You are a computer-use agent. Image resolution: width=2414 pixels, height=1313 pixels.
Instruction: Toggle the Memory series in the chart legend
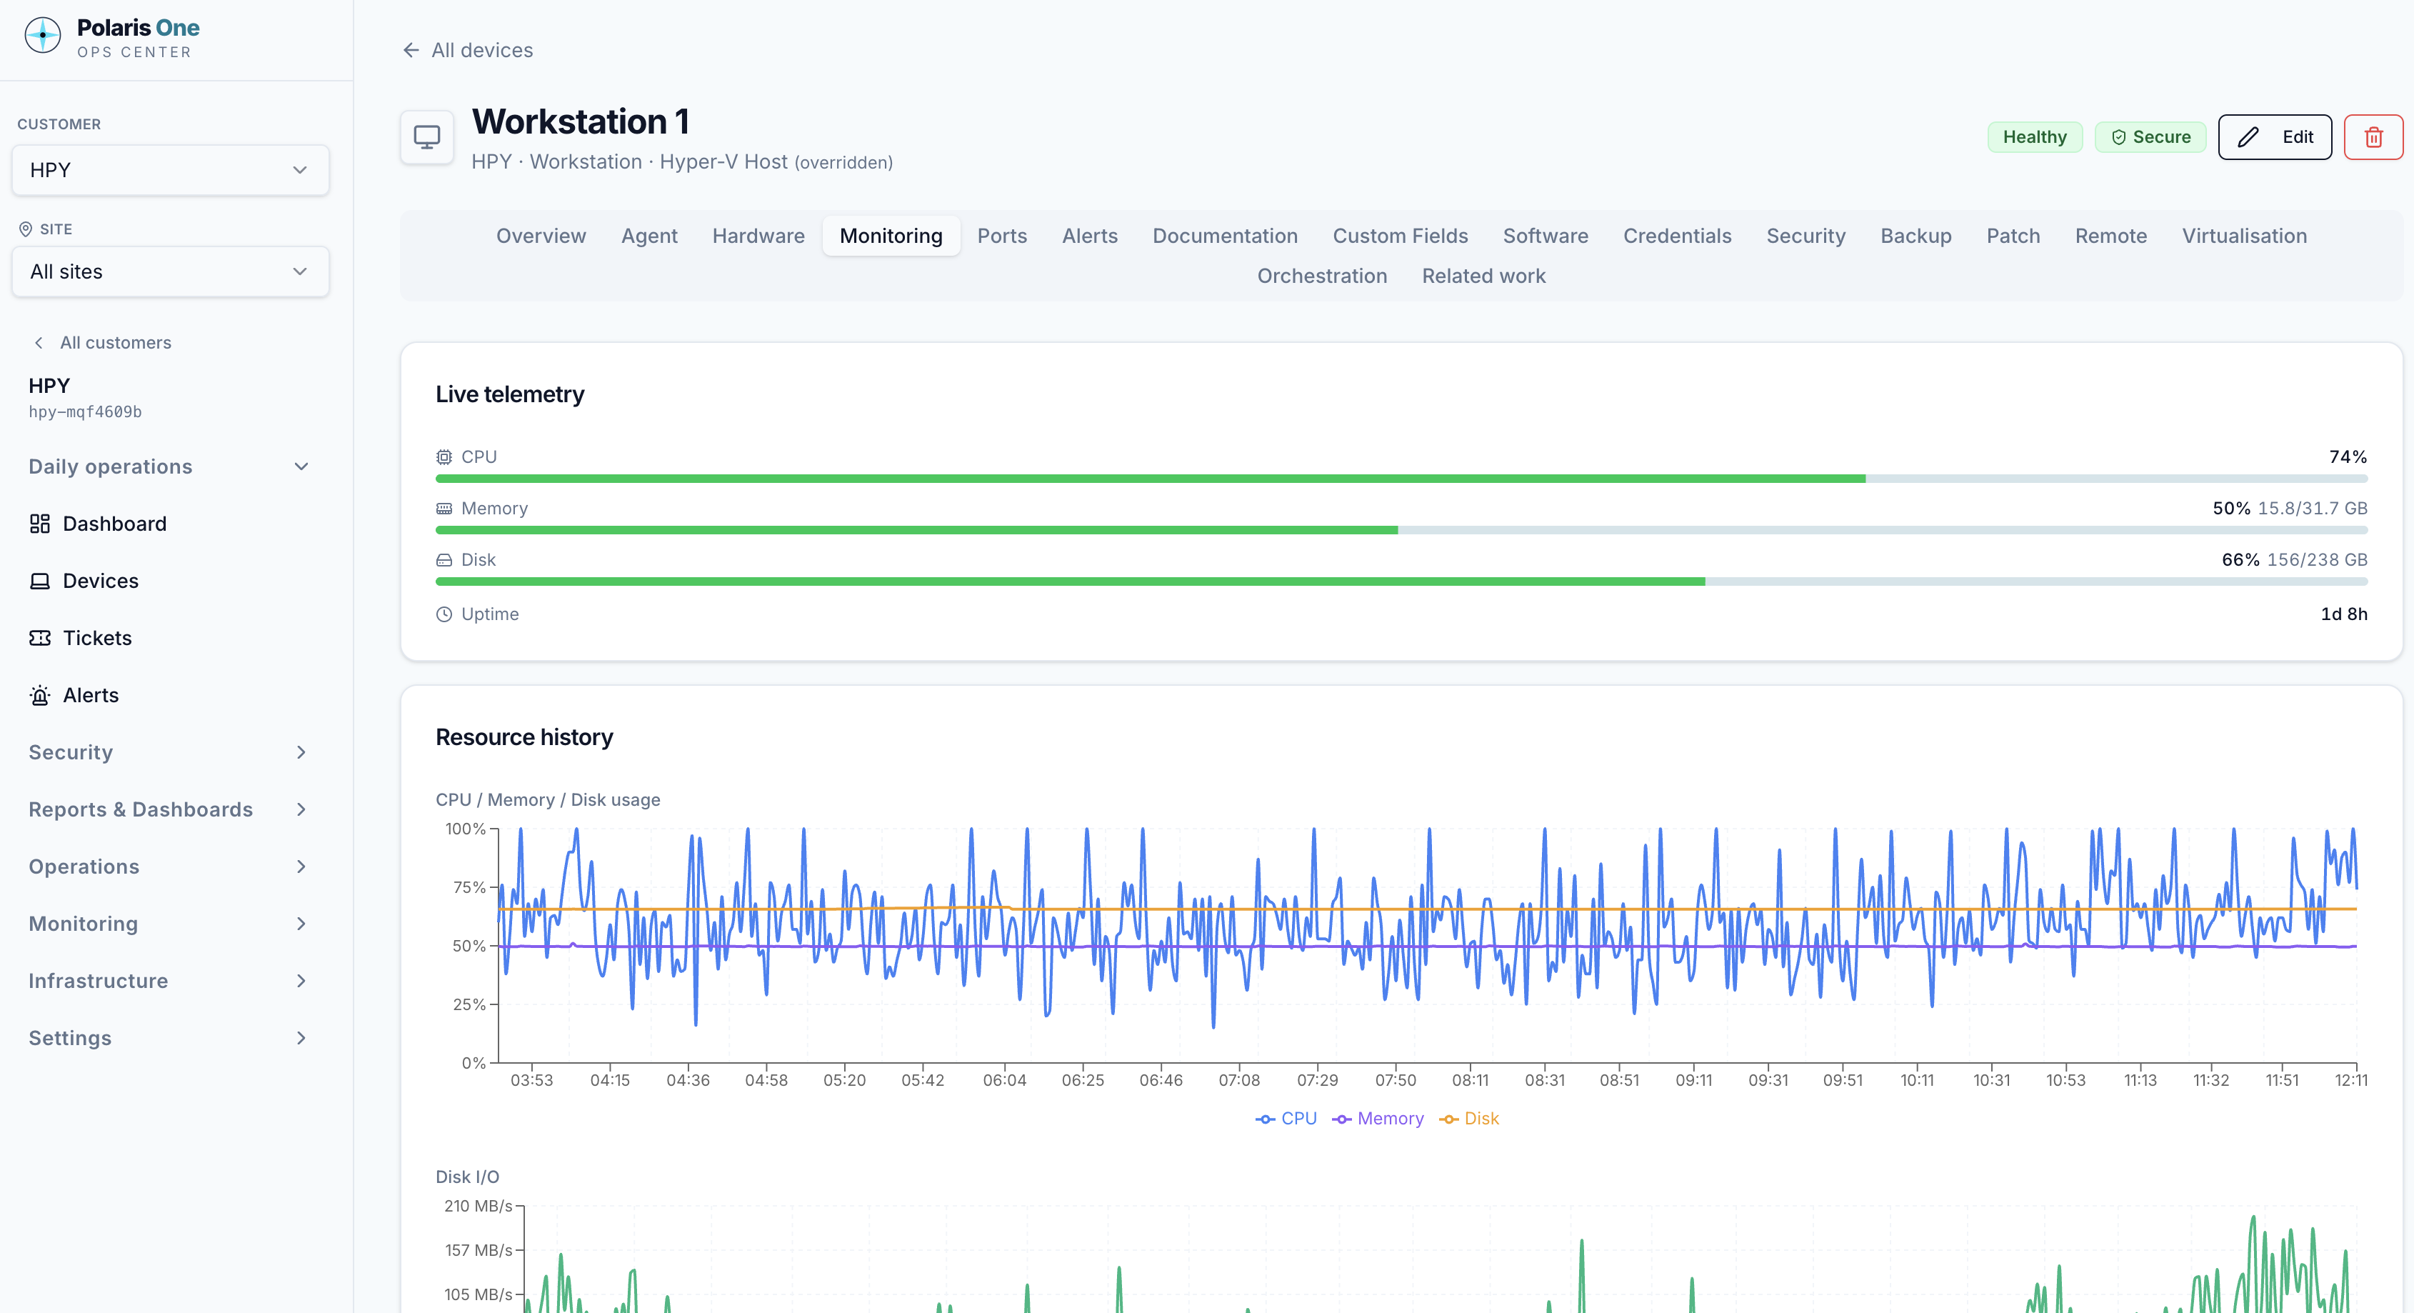[1378, 1119]
